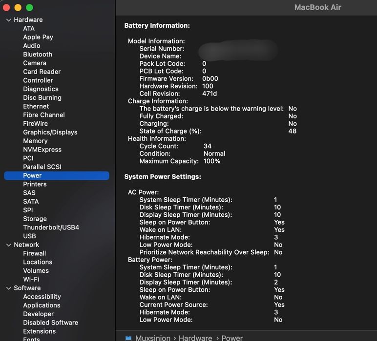Screen dimensions: 377x341
Task: View the Diagnostics entry
Action: [41, 89]
